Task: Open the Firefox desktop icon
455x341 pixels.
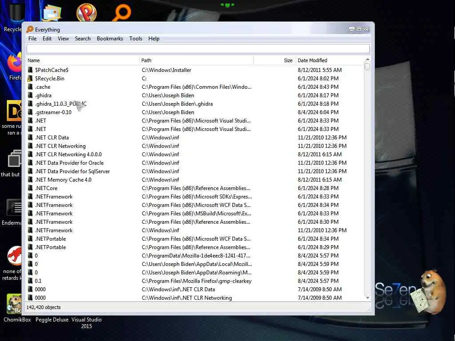Action: pyautogui.click(x=15, y=63)
